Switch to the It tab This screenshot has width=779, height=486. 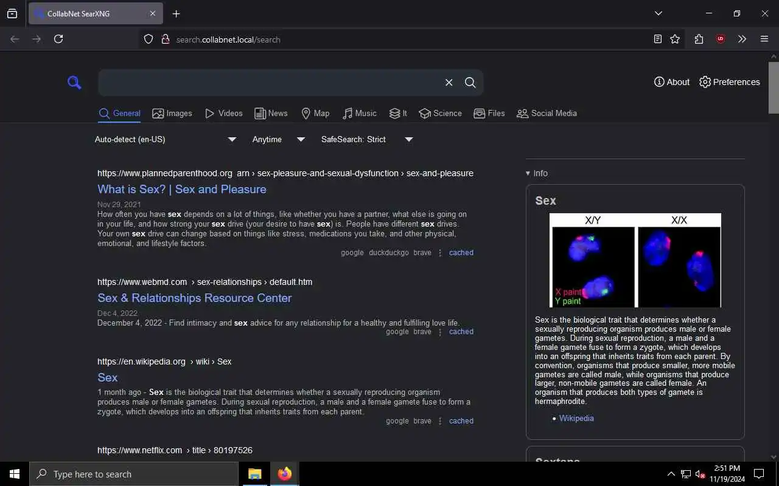click(398, 114)
